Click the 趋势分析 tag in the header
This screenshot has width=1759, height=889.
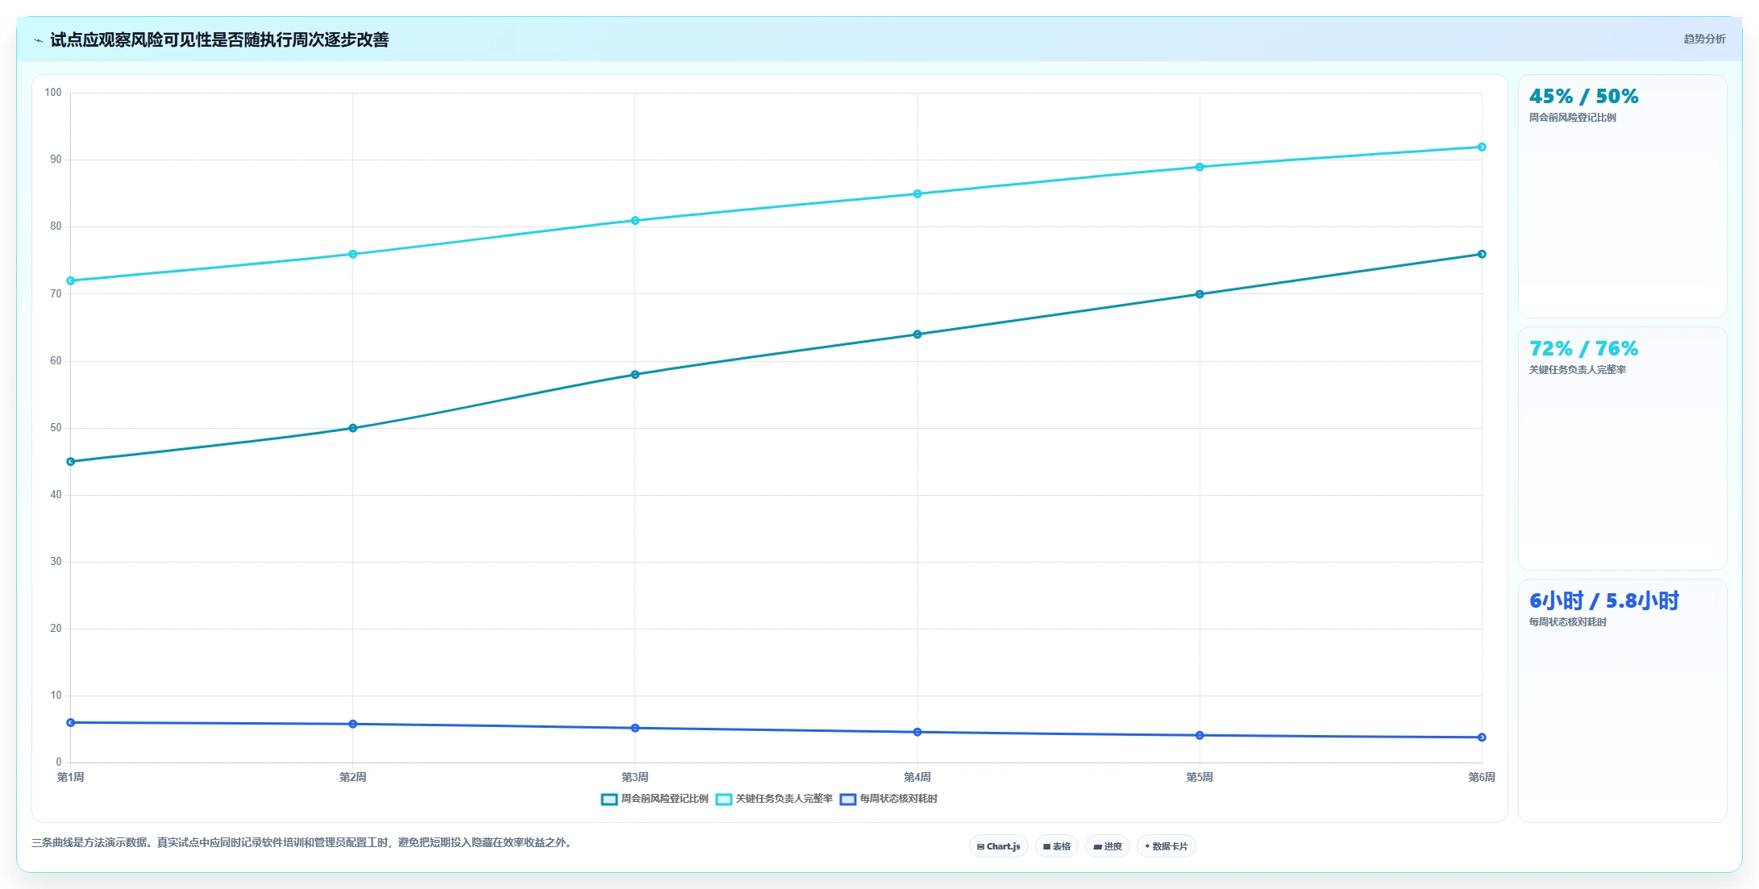tap(1704, 39)
